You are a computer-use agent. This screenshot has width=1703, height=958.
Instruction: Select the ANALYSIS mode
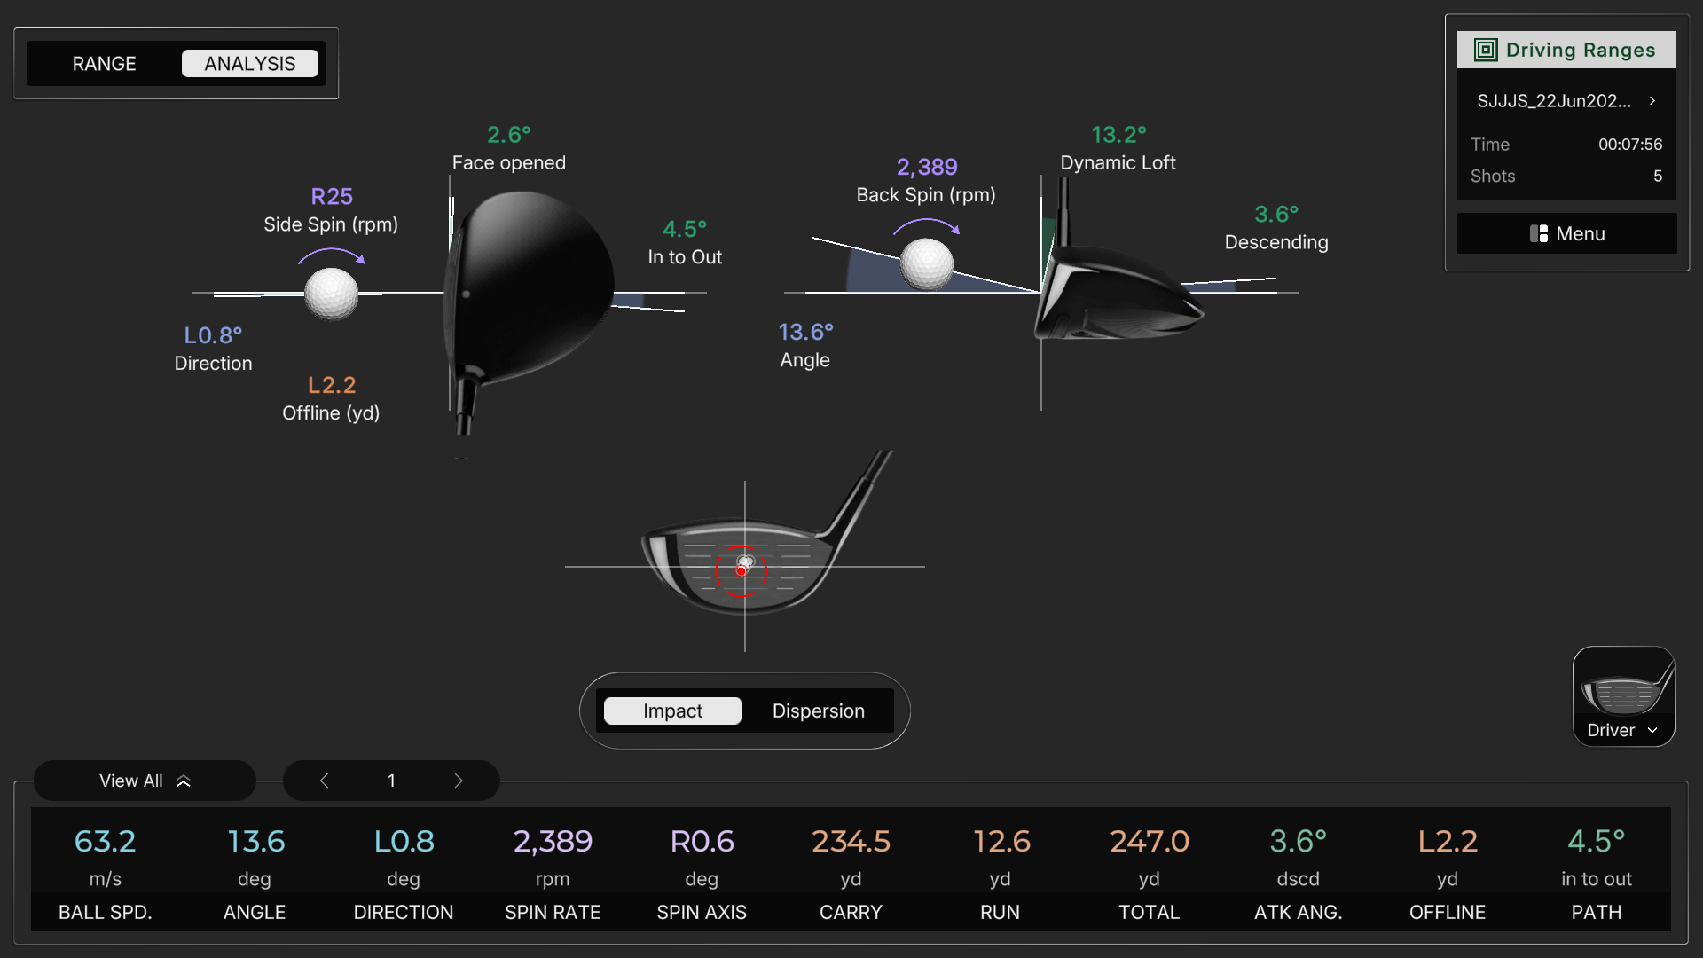coord(250,64)
